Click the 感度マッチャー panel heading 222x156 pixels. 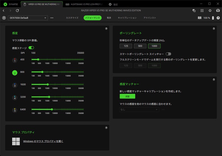[x=129, y=84]
